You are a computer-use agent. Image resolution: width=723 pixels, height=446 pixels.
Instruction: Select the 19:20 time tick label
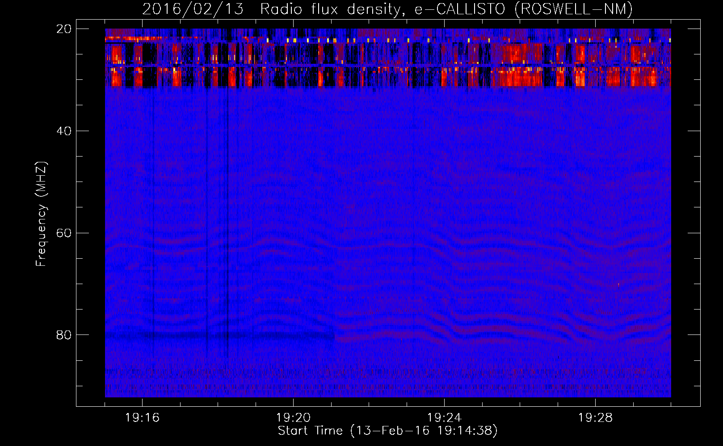click(293, 418)
